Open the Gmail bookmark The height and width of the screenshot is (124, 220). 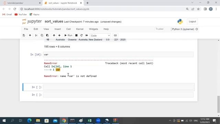[7, 14]
